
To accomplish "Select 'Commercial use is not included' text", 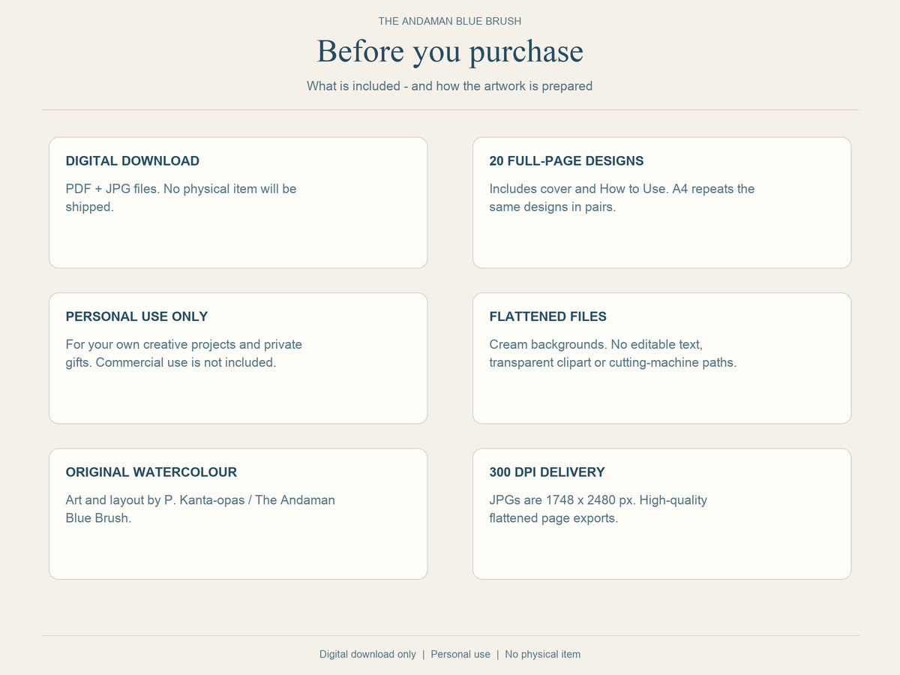I will [186, 362].
